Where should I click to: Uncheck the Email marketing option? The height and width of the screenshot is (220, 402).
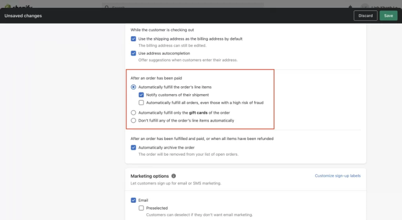pyautogui.click(x=133, y=200)
